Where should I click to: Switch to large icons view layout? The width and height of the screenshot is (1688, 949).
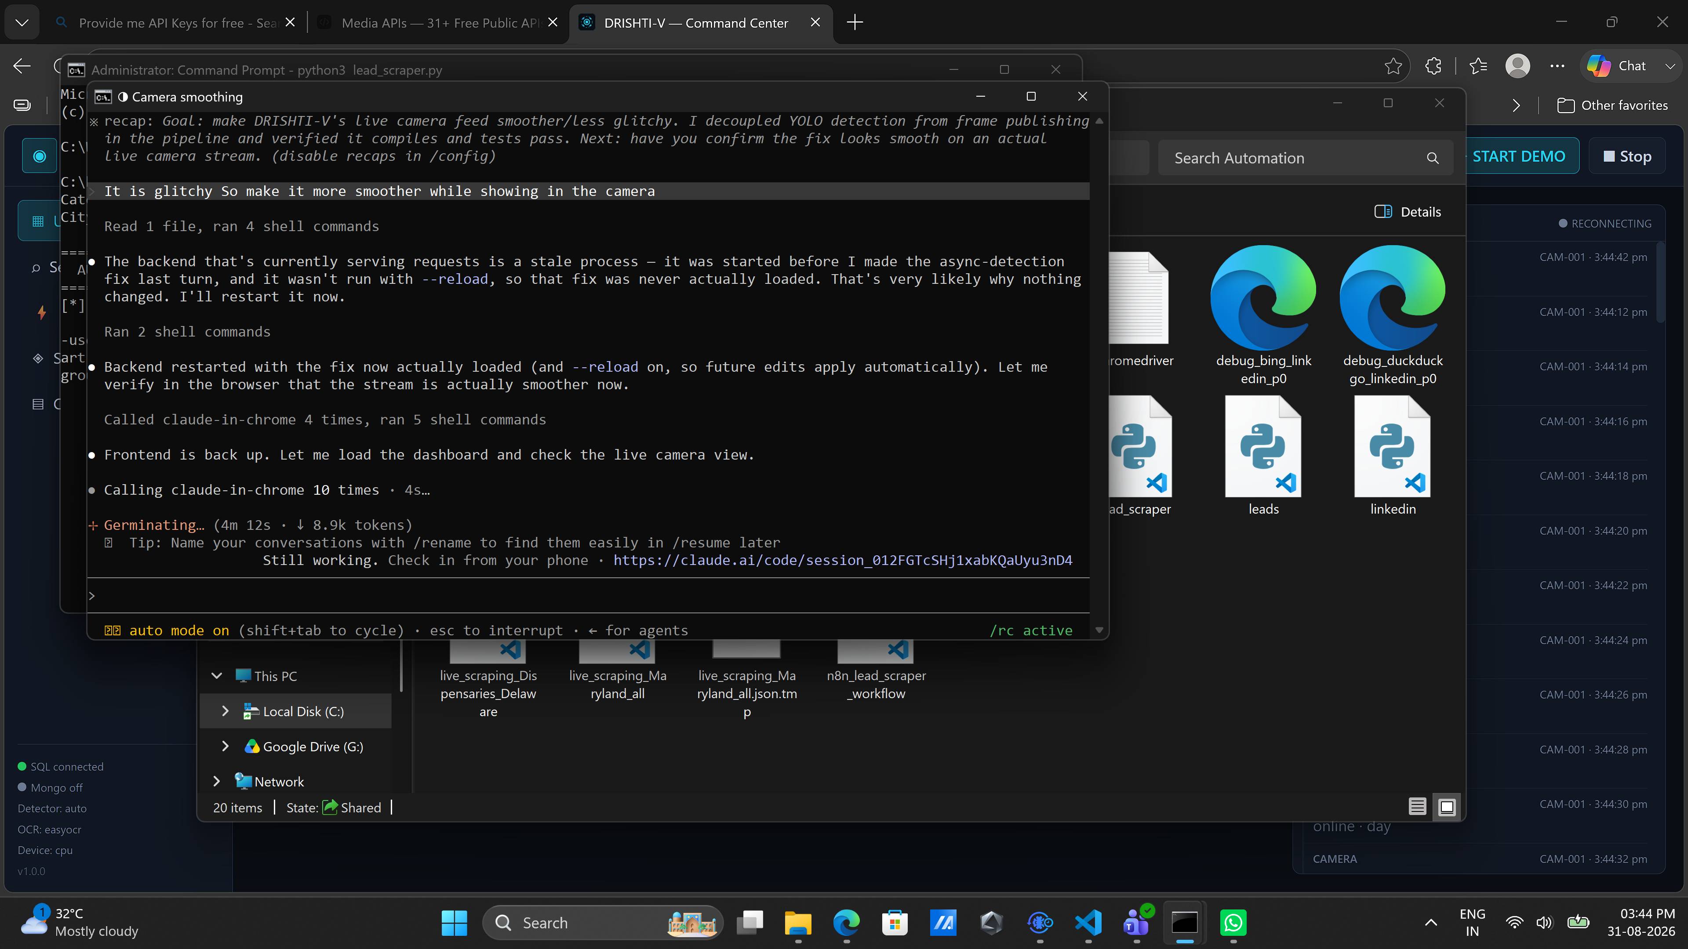coord(1447,807)
